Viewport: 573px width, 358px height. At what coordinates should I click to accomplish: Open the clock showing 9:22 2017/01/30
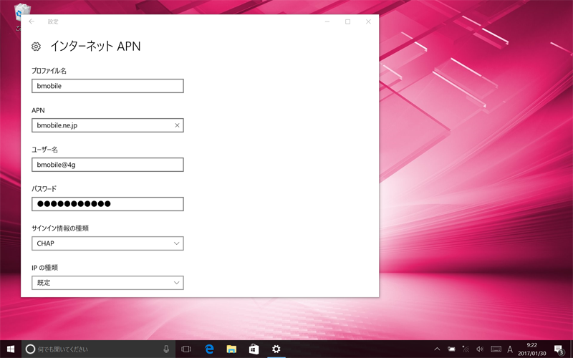click(x=531, y=349)
